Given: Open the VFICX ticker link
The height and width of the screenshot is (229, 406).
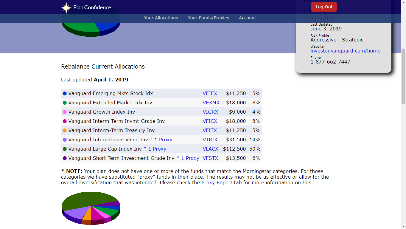Looking at the screenshot, I should point(210,121).
